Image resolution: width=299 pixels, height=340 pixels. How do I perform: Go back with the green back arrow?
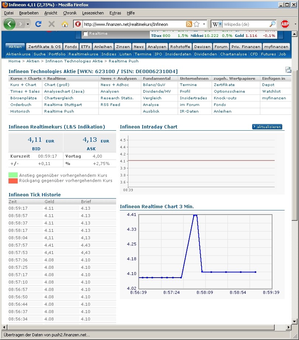9,24
